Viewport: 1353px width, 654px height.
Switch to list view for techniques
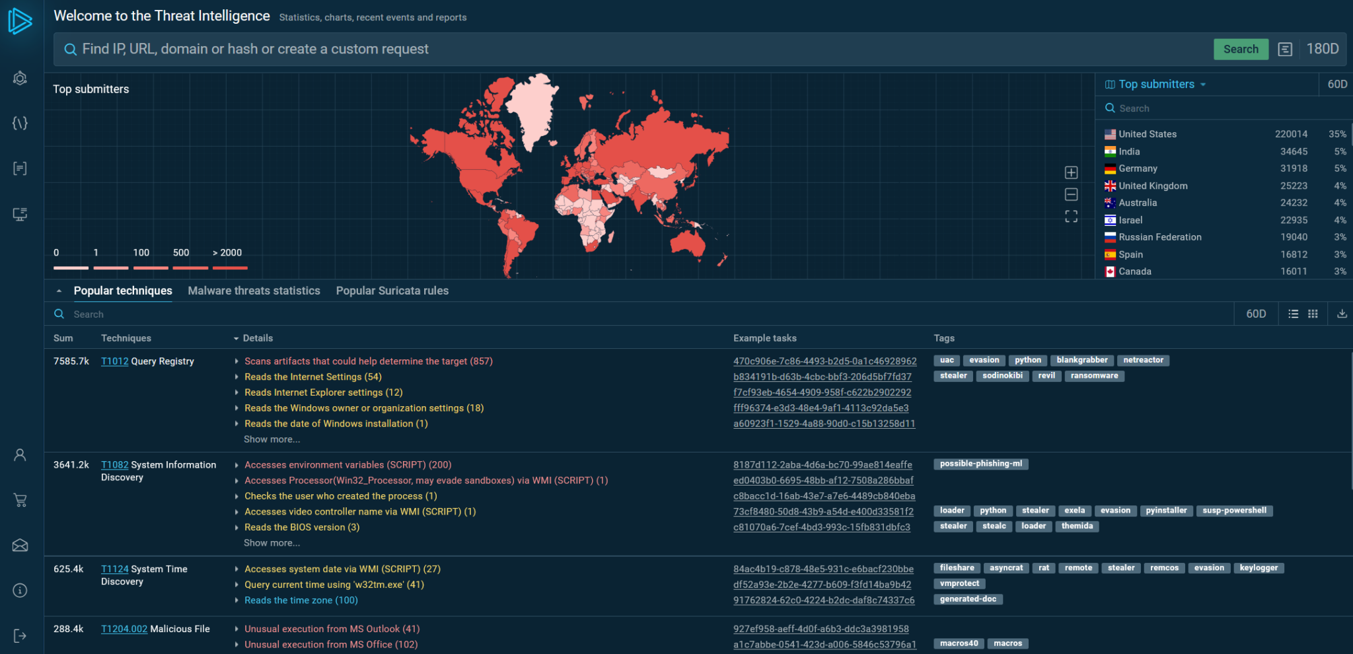pyautogui.click(x=1294, y=313)
